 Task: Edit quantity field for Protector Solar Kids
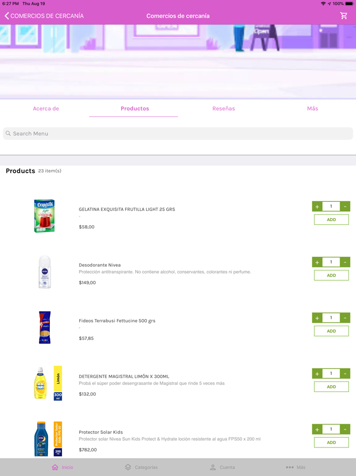[x=331, y=429]
